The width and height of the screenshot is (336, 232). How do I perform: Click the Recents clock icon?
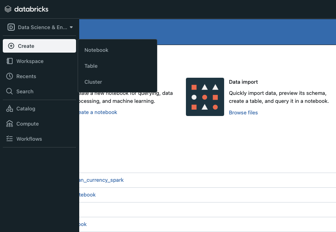click(x=10, y=76)
